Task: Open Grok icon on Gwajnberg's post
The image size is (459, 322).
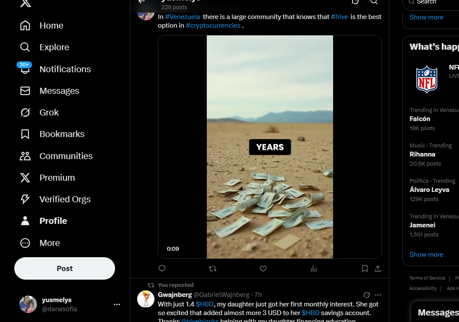Action: coord(366,295)
